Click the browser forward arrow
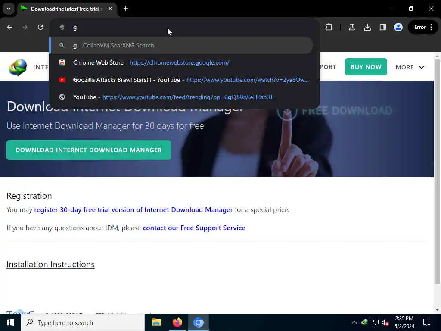The image size is (441, 331). [x=25, y=27]
